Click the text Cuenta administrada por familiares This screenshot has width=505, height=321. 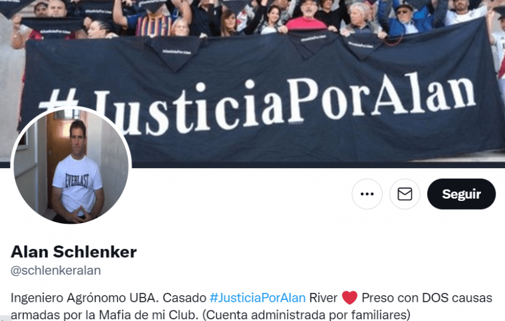(x=306, y=315)
